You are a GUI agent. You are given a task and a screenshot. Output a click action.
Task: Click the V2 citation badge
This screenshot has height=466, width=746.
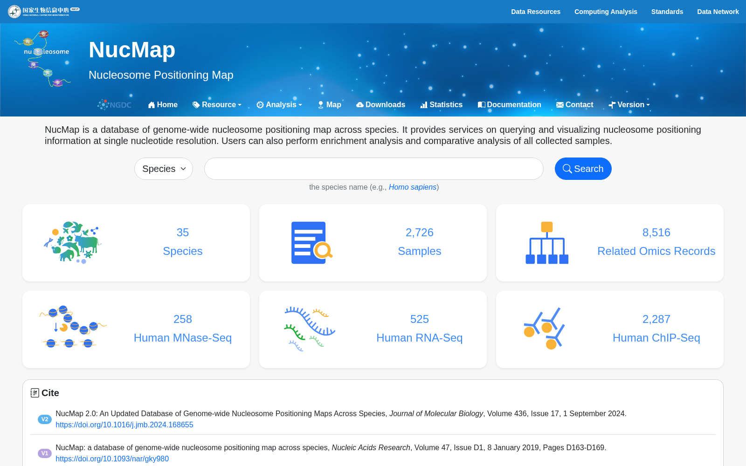(45, 419)
